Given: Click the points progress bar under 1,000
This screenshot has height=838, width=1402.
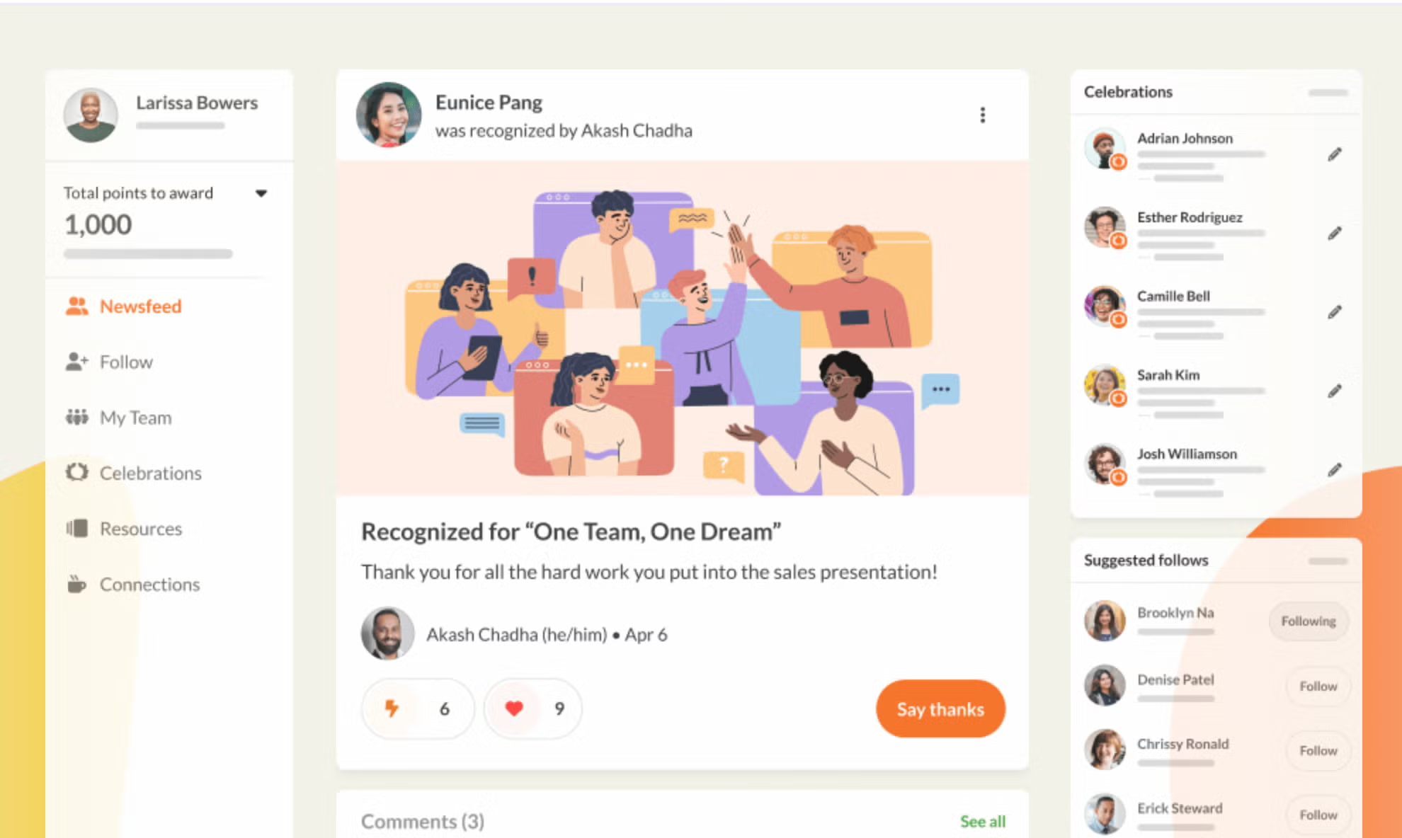Looking at the screenshot, I should (x=148, y=253).
